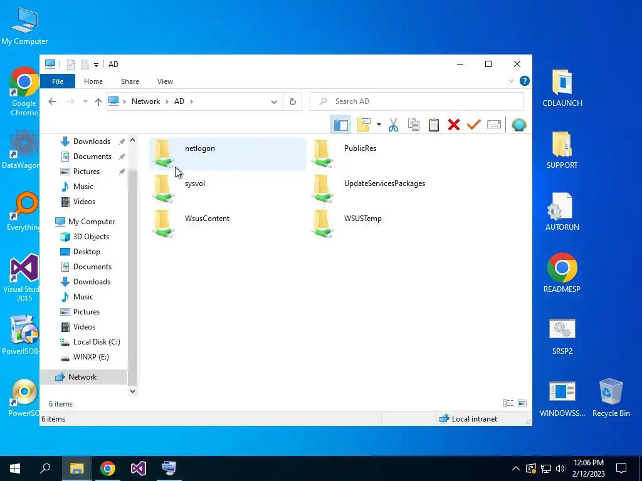Screen dimensions: 642x481
Task: Click the Network breadcrumb in address bar
Action: click(x=145, y=101)
